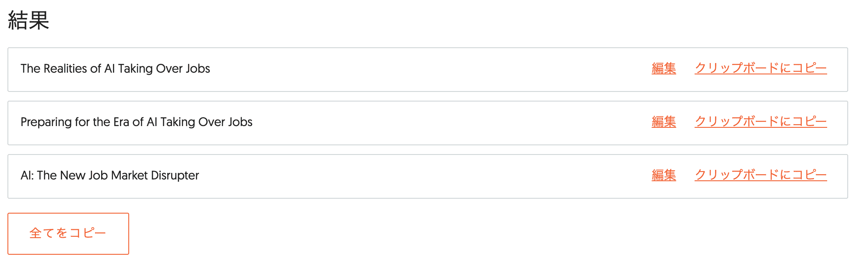This screenshot has width=867, height=267.
Task: Use the copy all results button
Action: pyautogui.click(x=68, y=233)
